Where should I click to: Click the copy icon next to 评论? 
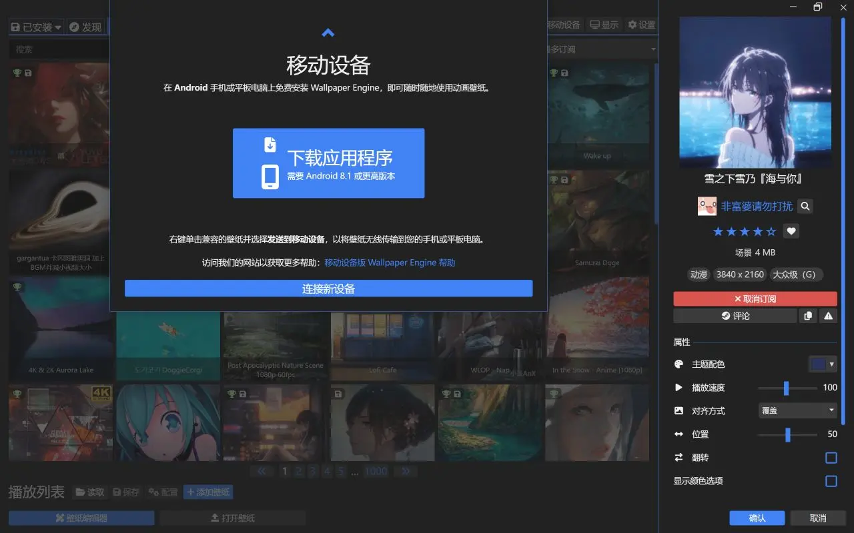(808, 316)
